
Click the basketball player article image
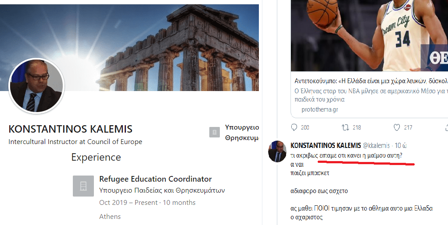tap(369, 35)
